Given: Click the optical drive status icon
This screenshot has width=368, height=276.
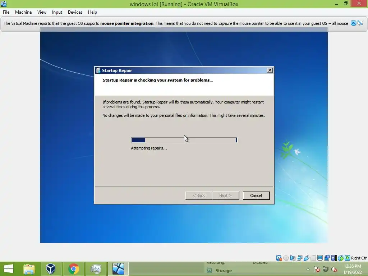Looking at the screenshot, I should (286, 258).
